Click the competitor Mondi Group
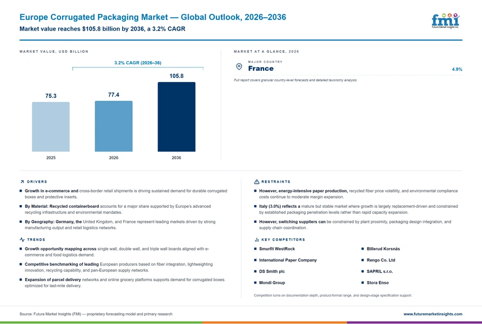This screenshot has height=324, width=482. coord(272,283)
